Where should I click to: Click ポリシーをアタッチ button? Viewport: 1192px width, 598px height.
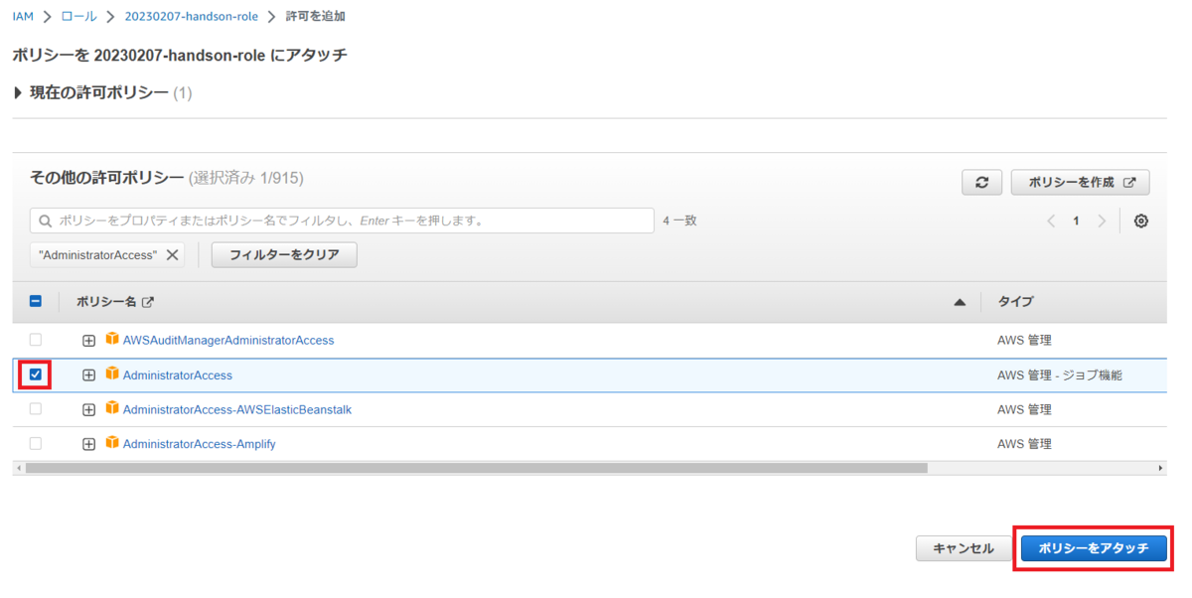1094,548
